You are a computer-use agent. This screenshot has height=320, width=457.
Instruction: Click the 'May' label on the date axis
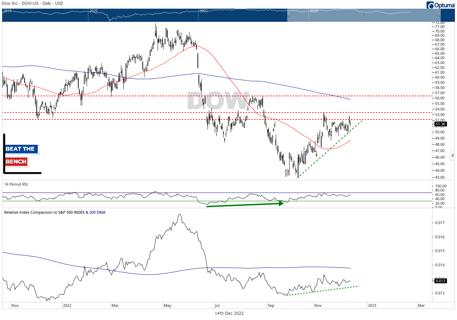(x=167, y=305)
